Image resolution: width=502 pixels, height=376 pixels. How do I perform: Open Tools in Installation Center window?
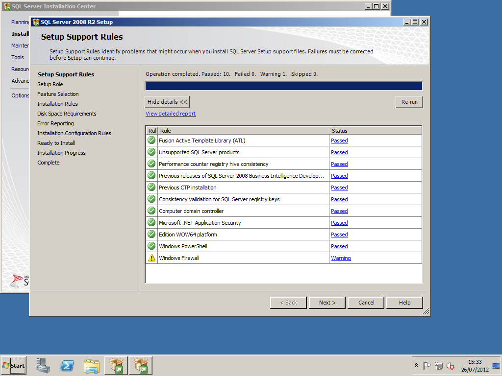tap(18, 57)
